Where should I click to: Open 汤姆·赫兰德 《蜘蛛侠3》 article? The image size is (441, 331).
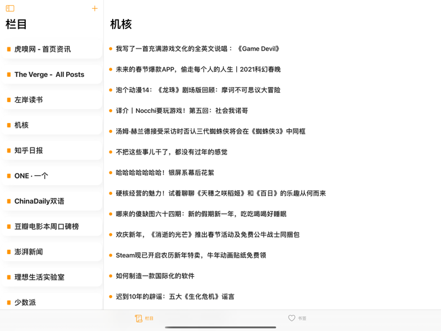coord(207,131)
